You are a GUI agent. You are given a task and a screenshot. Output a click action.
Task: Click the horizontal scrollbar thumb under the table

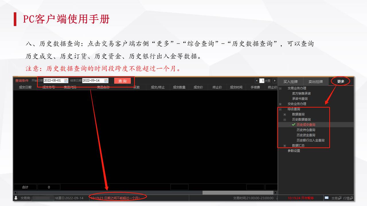[238, 193]
